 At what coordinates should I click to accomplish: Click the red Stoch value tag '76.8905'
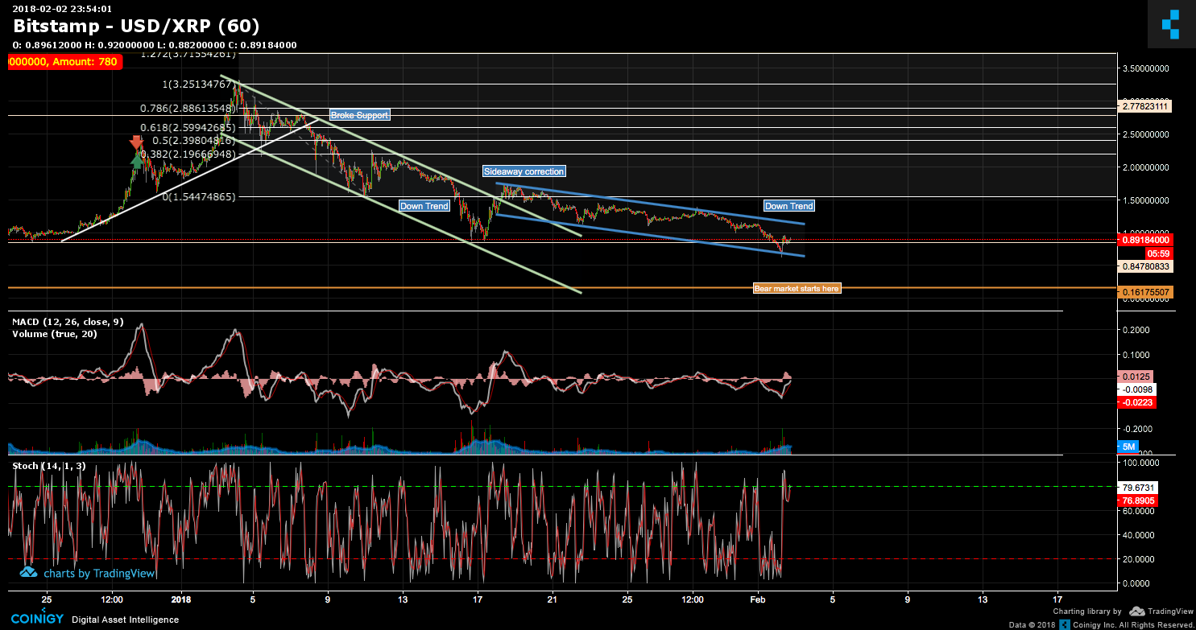tap(1139, 500)
